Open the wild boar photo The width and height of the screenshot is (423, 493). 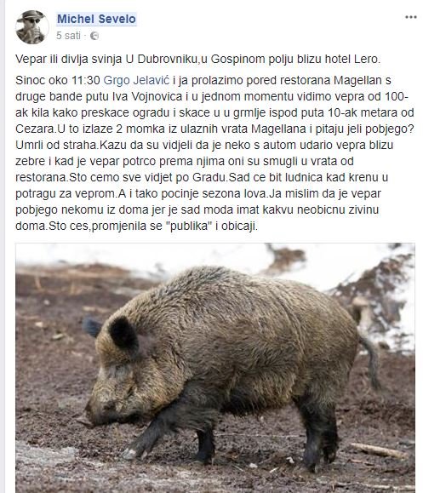pos(215,368)
